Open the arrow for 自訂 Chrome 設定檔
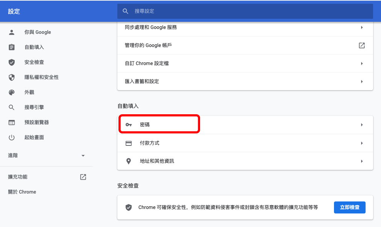This screenshot has height=227, width=381. coord(362,64)
